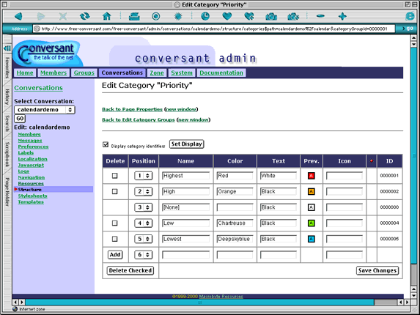
Task: Click the green preview swatch for Low
Action: [312, 223]
